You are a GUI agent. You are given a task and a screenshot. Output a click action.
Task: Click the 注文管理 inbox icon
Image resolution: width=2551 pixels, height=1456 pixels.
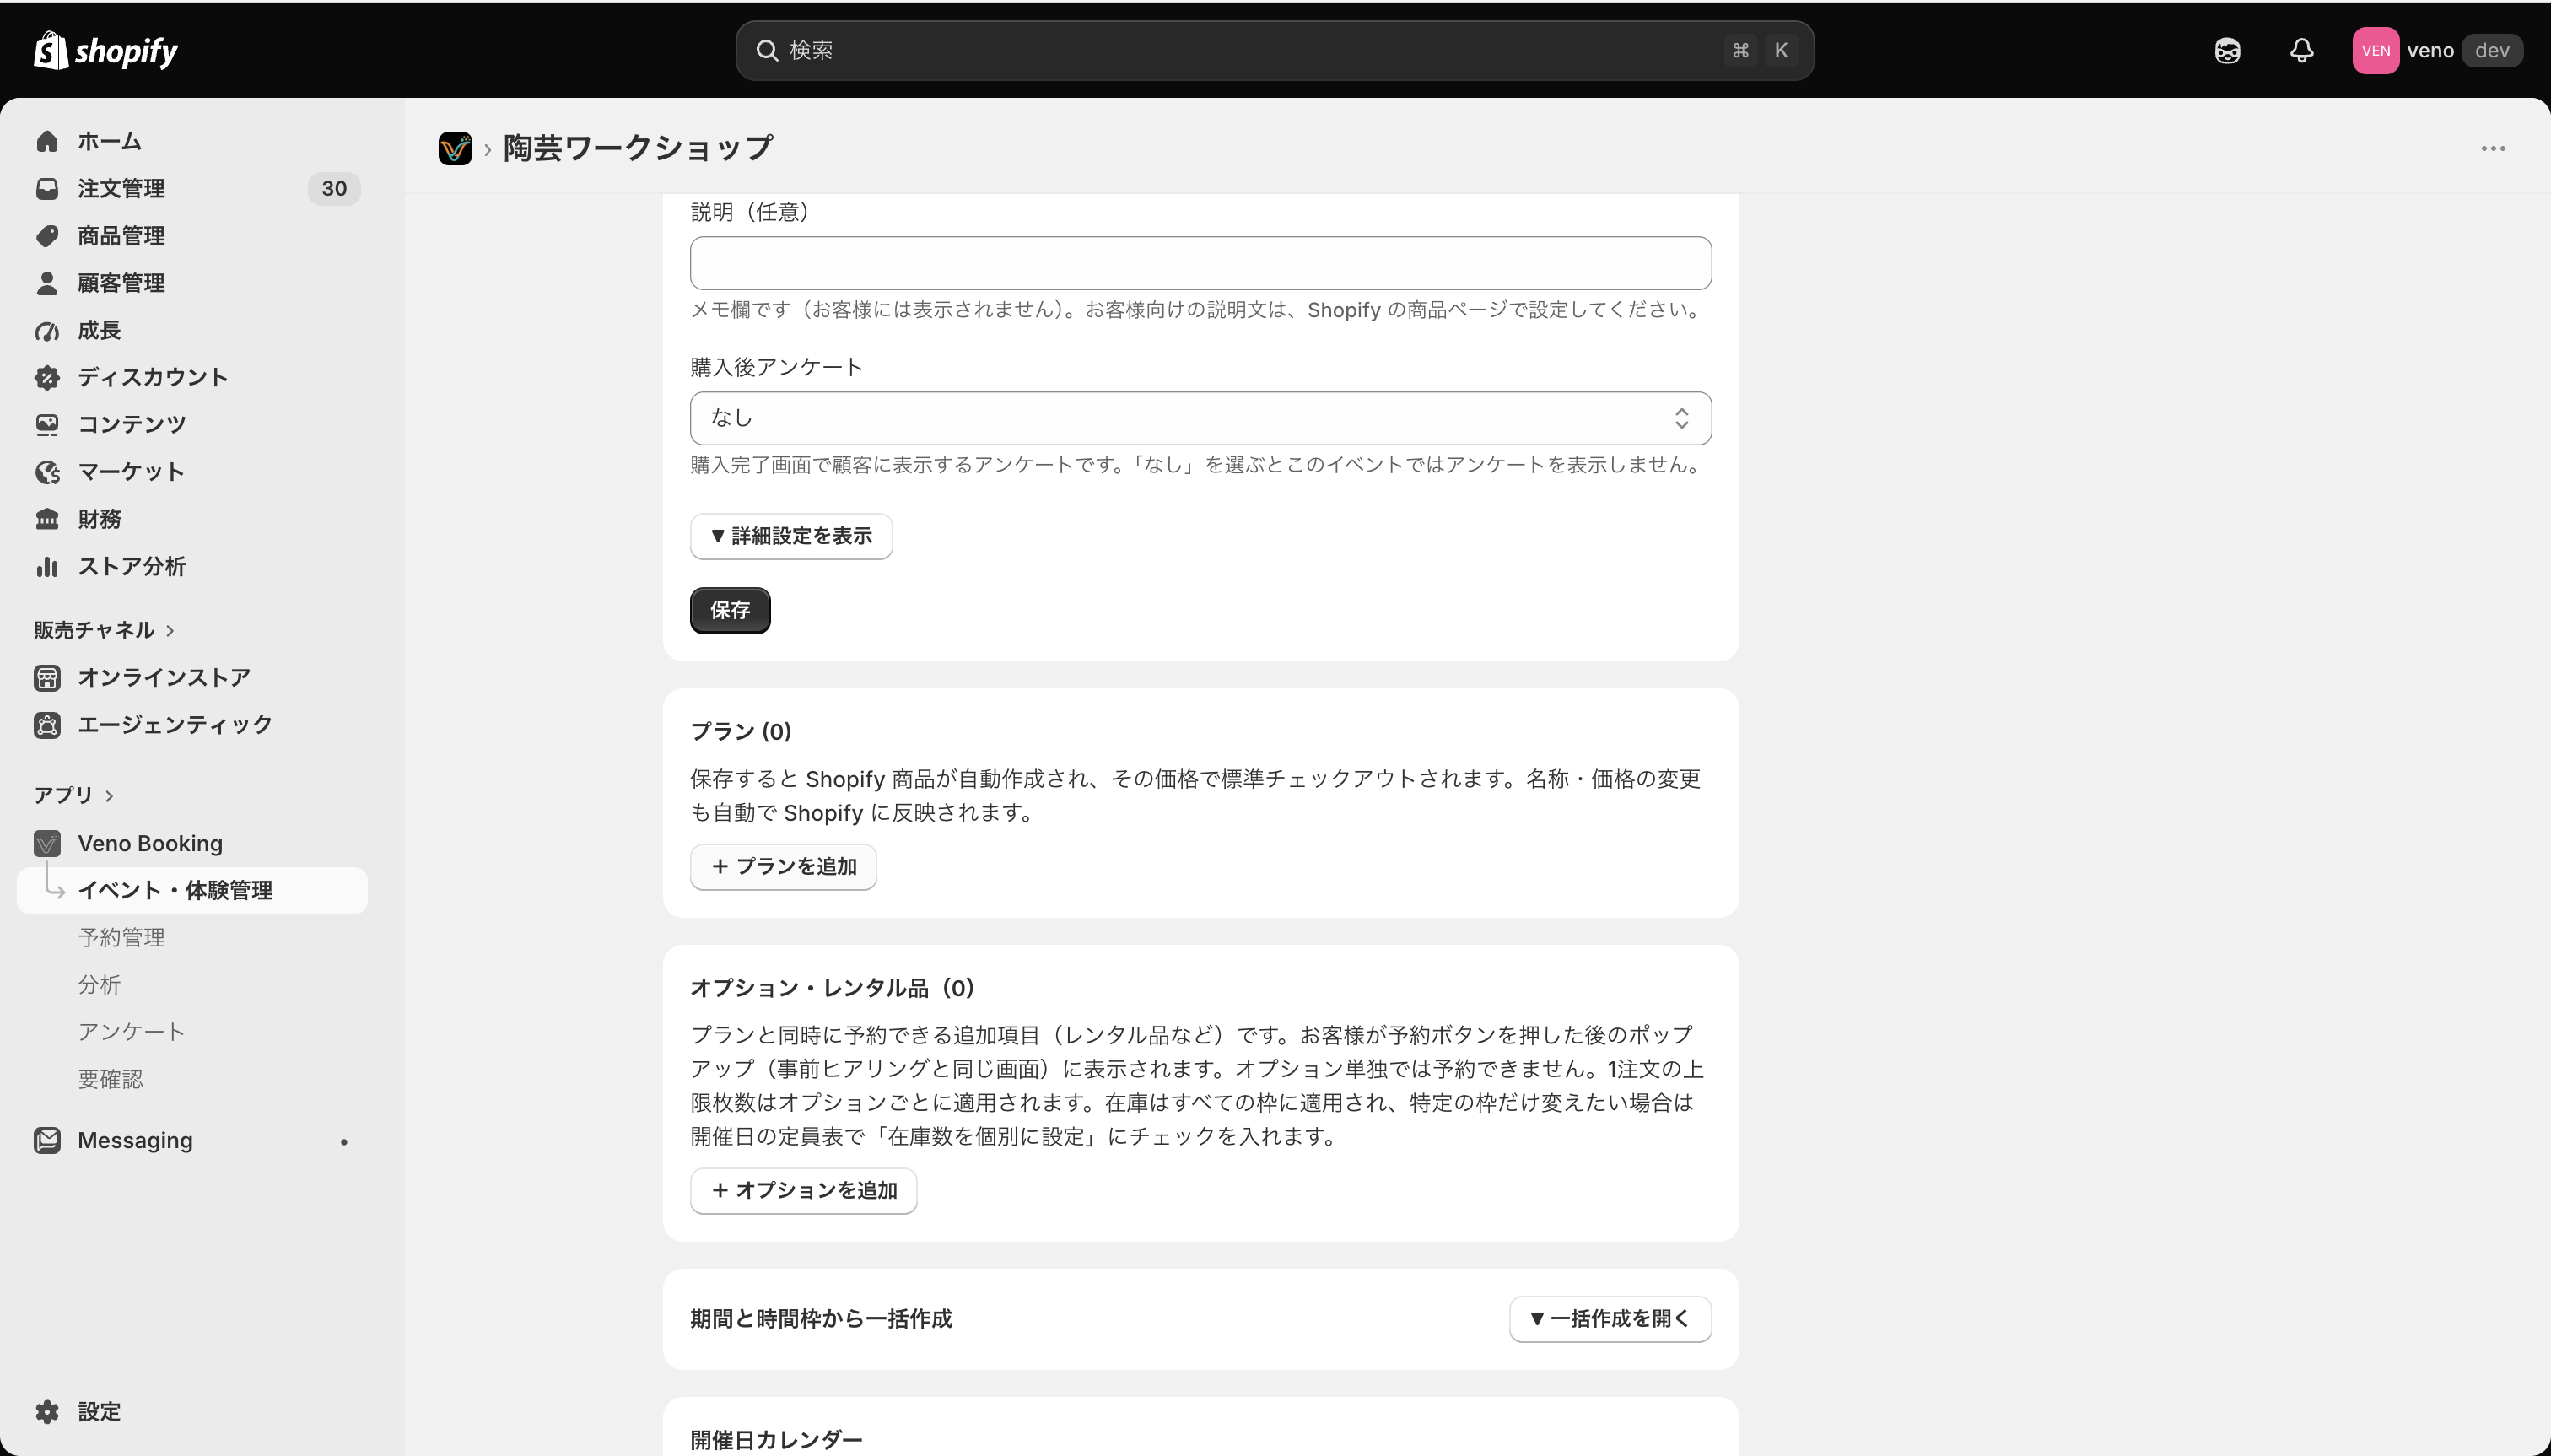coord(47,188)
